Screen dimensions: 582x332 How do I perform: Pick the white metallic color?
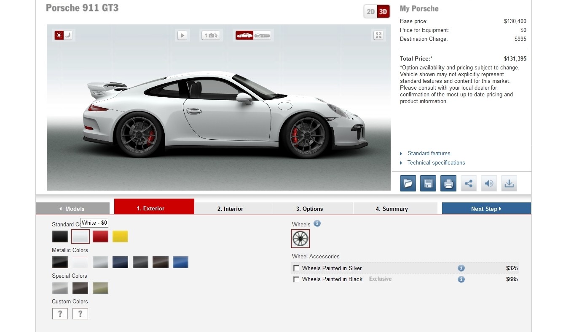click(x=80, y=262)
